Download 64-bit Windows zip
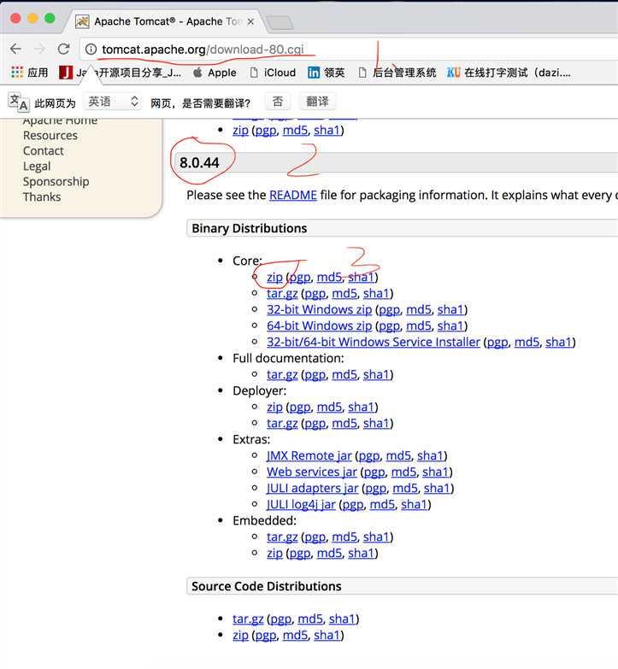The image size is (618, 669). coord(319,326)
